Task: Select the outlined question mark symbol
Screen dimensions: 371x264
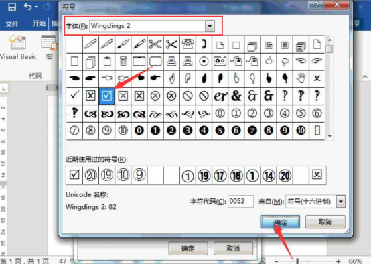Action: coord(285,96)
